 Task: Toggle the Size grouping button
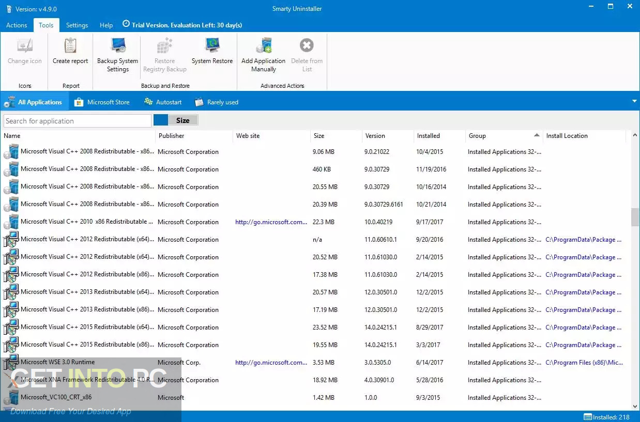coord(183,120)
